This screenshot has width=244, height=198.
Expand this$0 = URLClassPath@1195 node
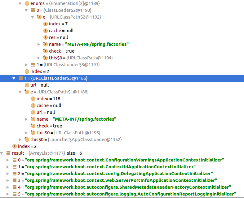(26, 133)
